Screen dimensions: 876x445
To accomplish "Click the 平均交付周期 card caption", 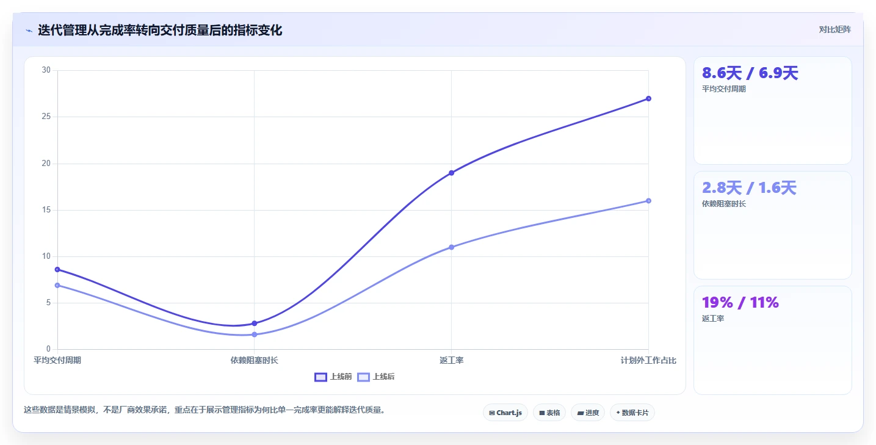I will point(724,89).
